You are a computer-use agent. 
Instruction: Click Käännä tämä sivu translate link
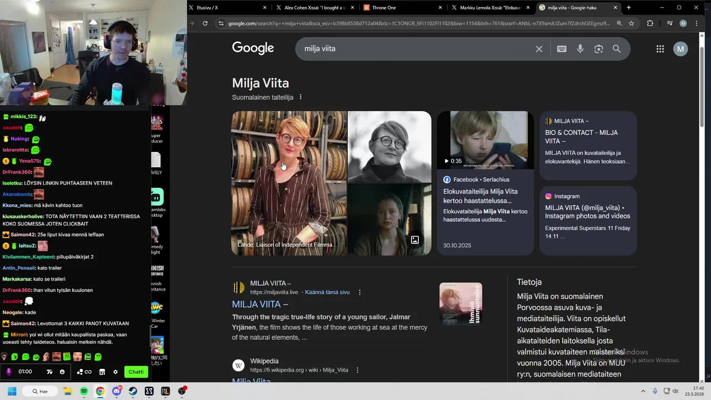(x=327, y=292)
